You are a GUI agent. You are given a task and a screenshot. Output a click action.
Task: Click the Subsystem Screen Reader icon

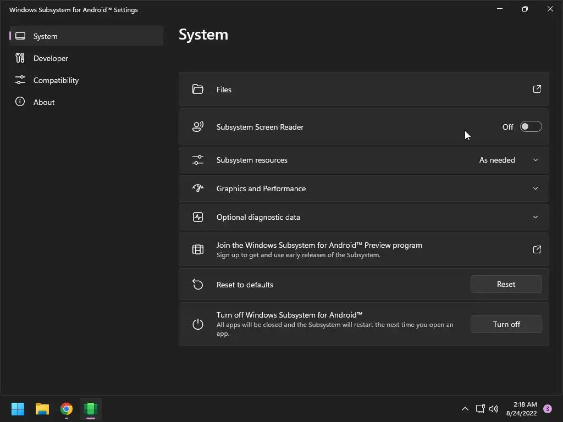pyautogui.click(x=198, y=127)
